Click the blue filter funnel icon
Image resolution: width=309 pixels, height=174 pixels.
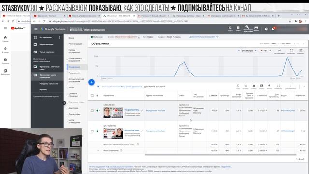[98, 87]
